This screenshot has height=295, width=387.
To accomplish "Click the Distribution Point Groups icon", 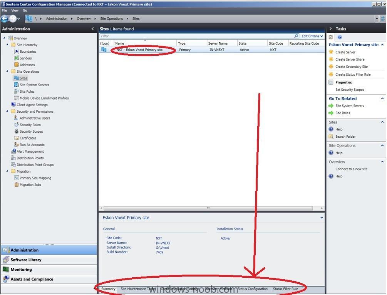I will (13, 165).
